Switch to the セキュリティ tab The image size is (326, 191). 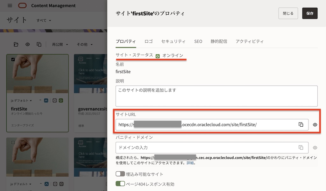click(x=173, y=41)
